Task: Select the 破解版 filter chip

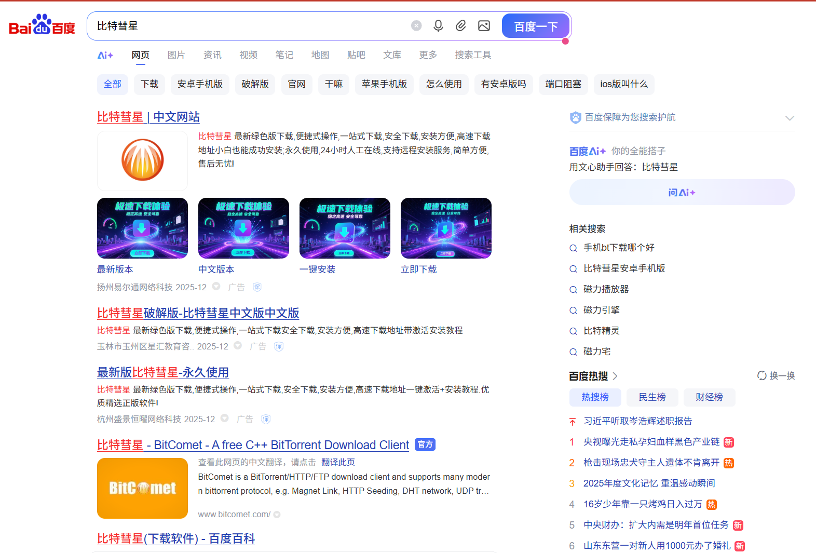Action: 255,84
